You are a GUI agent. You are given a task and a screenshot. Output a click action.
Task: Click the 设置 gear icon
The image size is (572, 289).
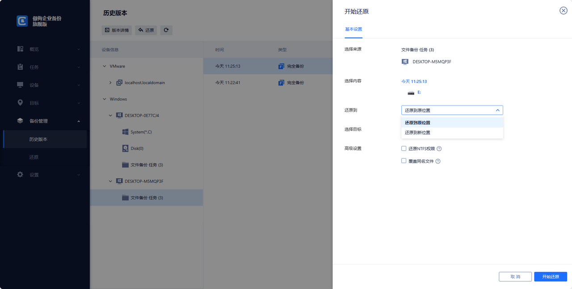[x=20, y=175]
